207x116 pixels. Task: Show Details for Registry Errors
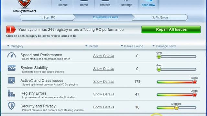pos(103,94)
